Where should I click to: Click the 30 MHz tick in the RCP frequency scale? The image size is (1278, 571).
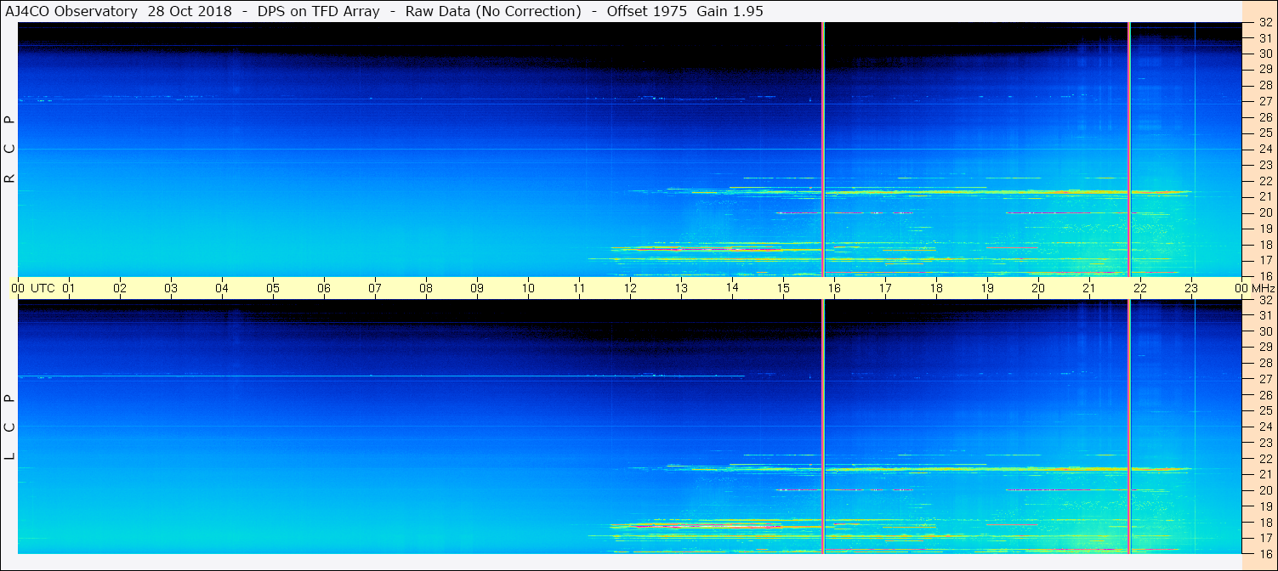pyautogui.click(x=1265, y=54)
